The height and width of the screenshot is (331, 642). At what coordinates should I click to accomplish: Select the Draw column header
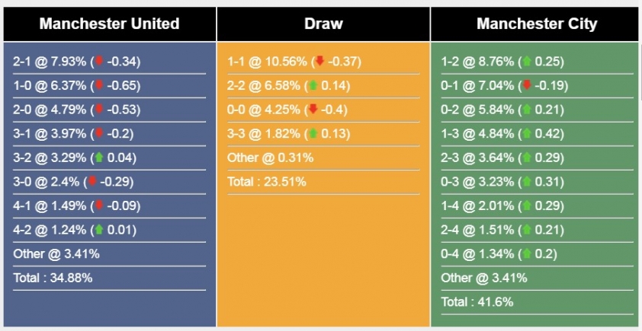tap(323, 24)
